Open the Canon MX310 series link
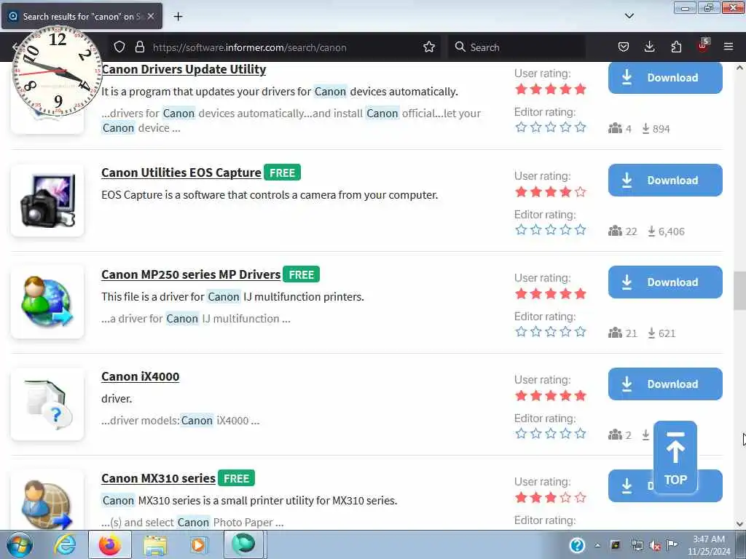Screen dimensions: 746x559 click(158, 478)
